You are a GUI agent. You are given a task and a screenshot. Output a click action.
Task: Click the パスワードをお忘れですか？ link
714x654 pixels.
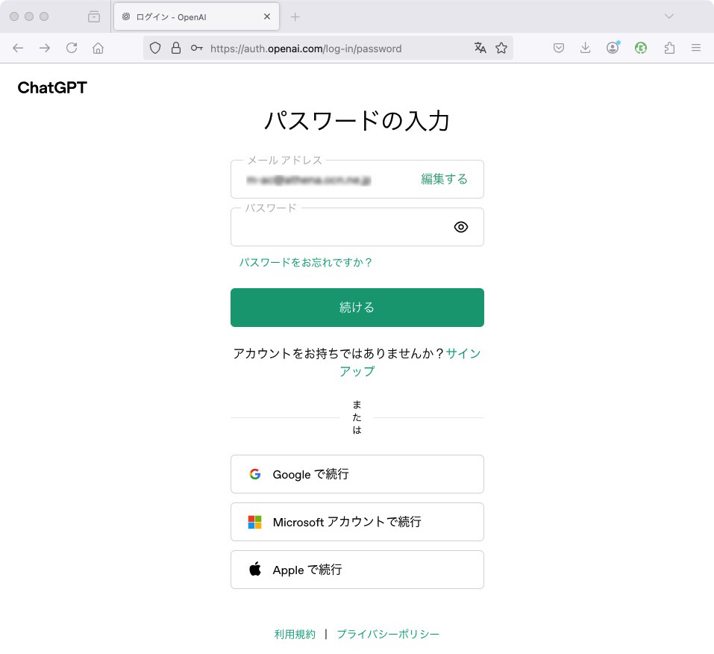coord(306,262)
